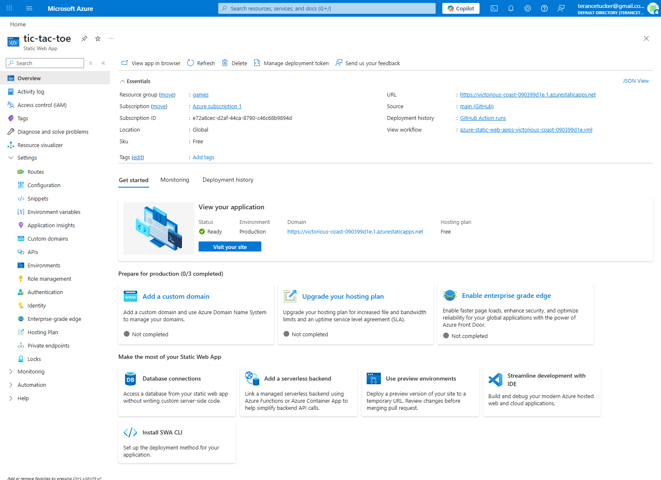Open the top-bar feedback icon
The height and width of the screenshot is (480, 661).
[561, 8]
